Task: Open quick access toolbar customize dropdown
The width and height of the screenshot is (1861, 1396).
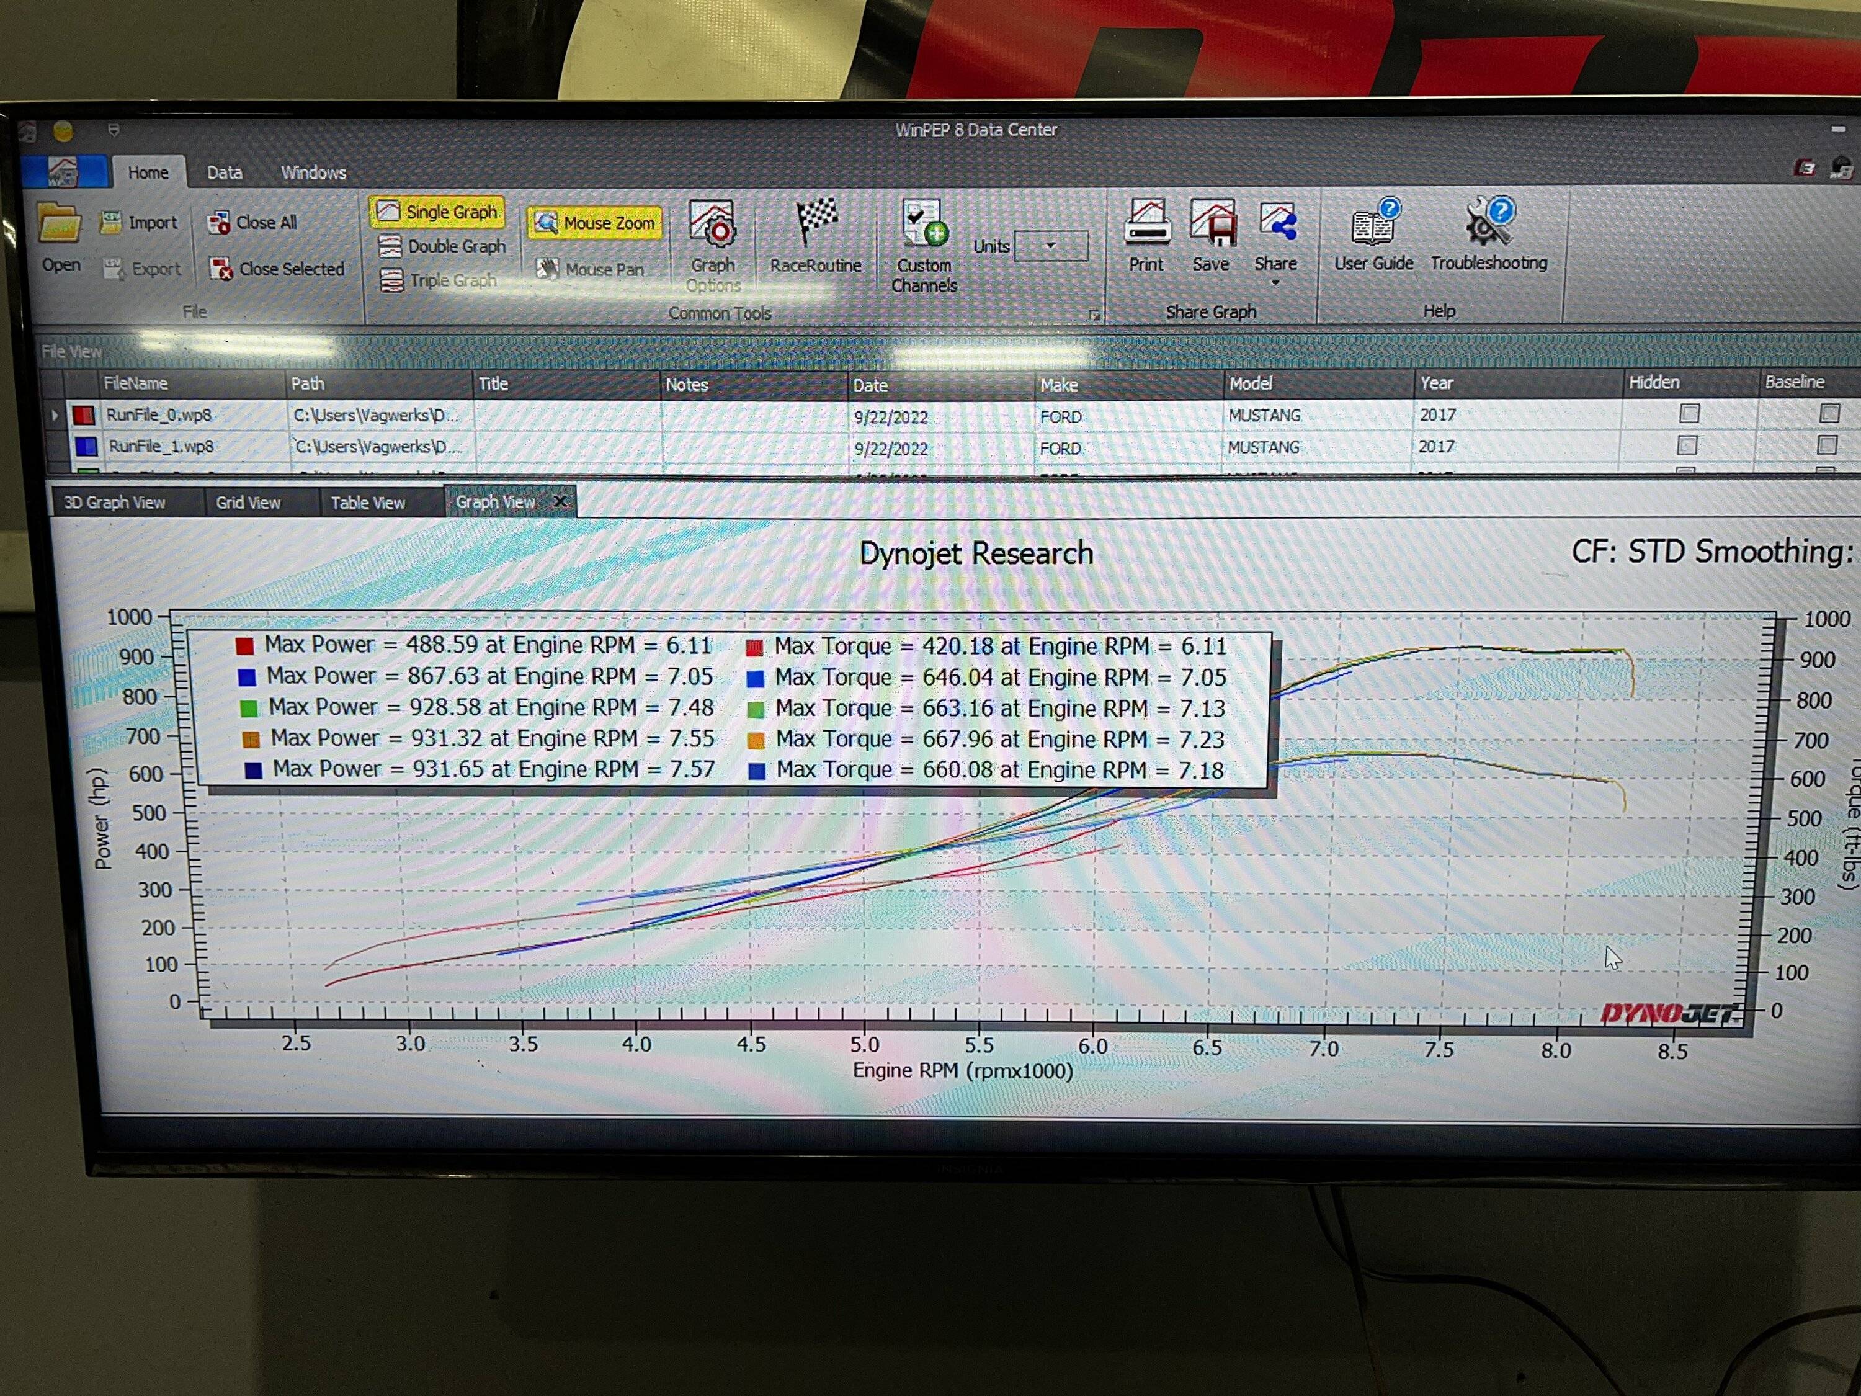Action: pyautogui.click(x=114, y=130)
